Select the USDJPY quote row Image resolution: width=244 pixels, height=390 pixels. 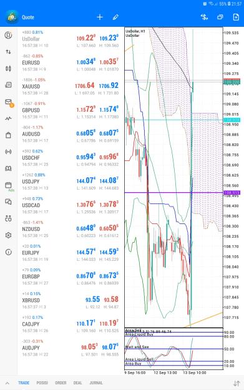71,182
